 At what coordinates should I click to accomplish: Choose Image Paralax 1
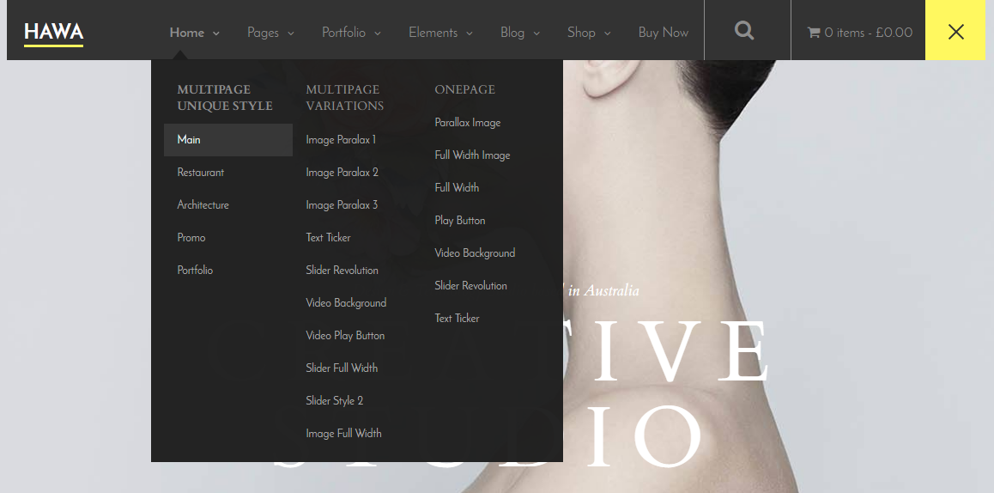point(341,140)
